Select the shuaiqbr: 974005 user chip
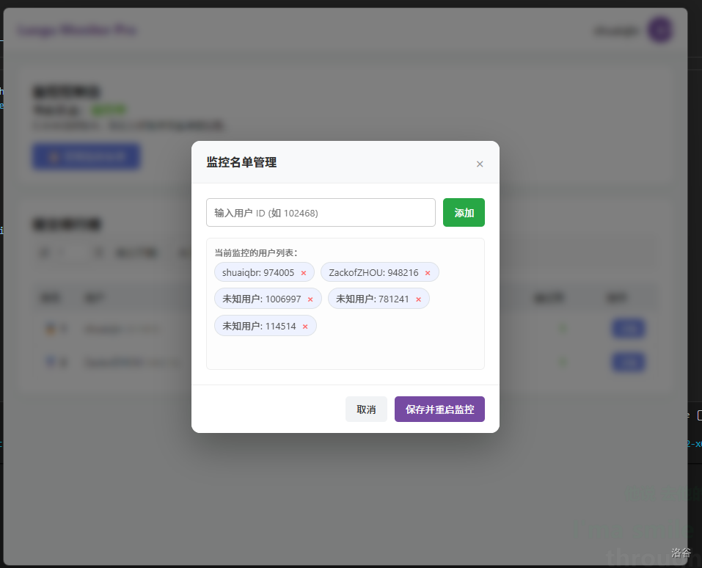This screenshot has width=702, height=568. click(258, 272)
